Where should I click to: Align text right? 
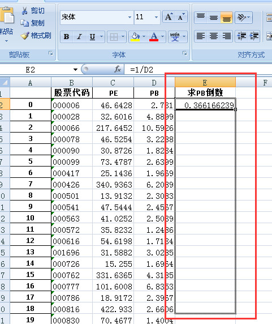click(x=226, y=36)
